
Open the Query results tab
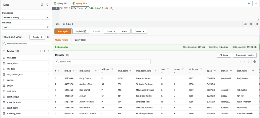click(x=62, y=40)
